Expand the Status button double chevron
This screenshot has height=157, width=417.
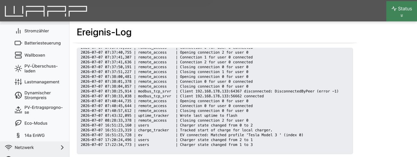point(402,16)
